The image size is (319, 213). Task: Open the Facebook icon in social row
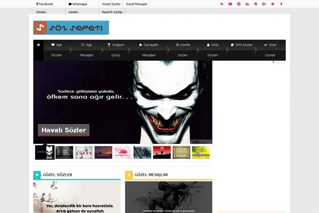[281, 4]
